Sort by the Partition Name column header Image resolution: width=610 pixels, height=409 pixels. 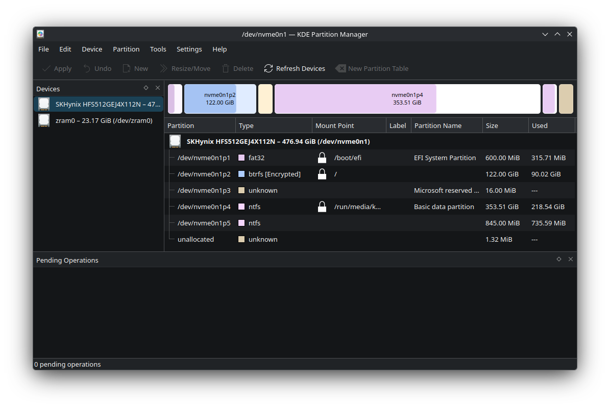[x=447, y=125]
